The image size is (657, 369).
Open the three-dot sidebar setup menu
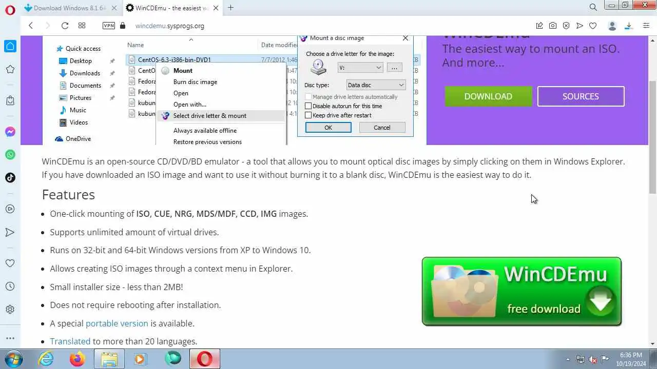click(x=10, y=338)
